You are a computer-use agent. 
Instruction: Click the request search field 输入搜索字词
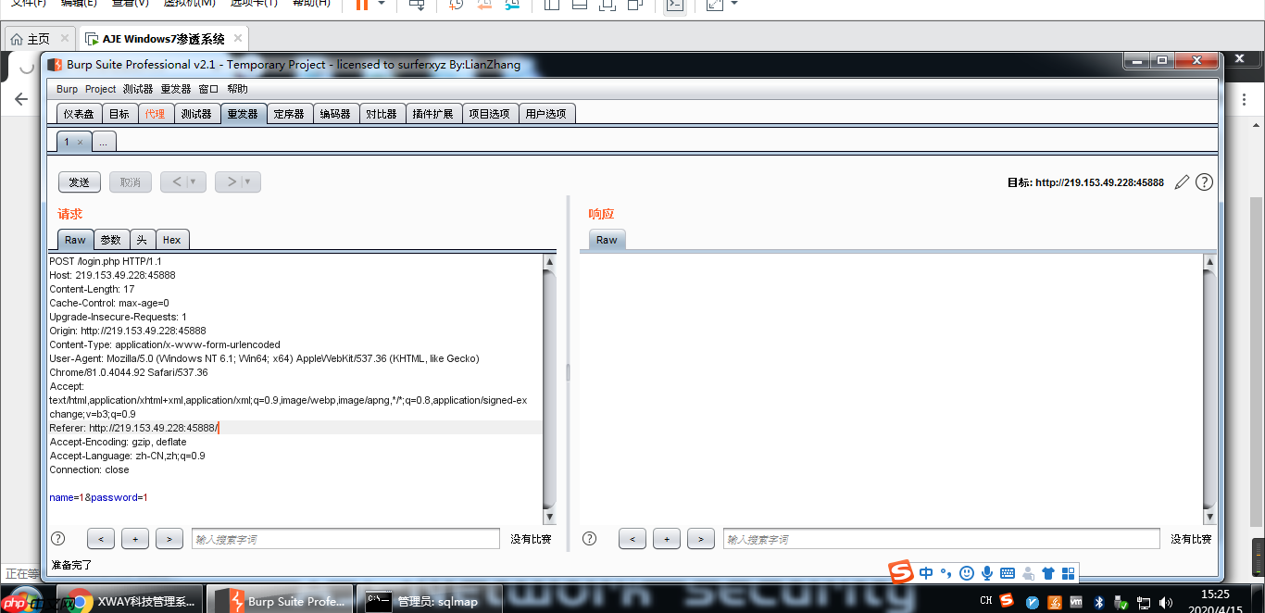[344, 538]
